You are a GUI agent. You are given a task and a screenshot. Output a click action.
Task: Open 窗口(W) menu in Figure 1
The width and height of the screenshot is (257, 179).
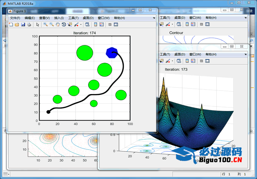104,18
